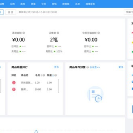Screen dimensions: 133x133
Task: Open the 会员 menu in top bar
Action: [44, 4]
